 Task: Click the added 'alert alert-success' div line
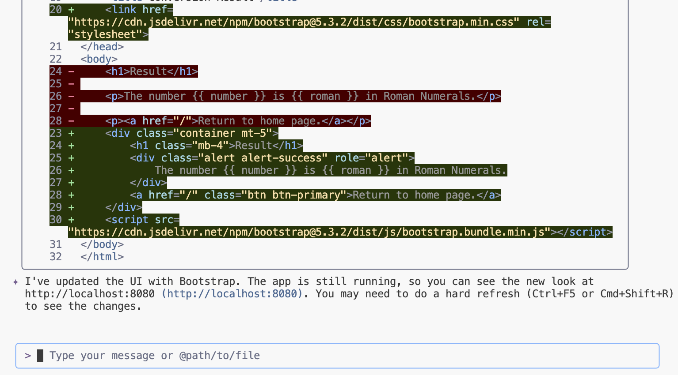[272, 158]
